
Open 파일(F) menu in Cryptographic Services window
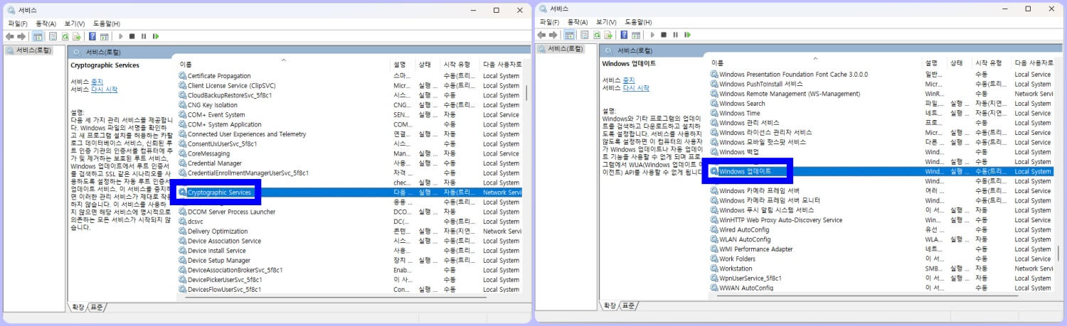tap(18, 23)
